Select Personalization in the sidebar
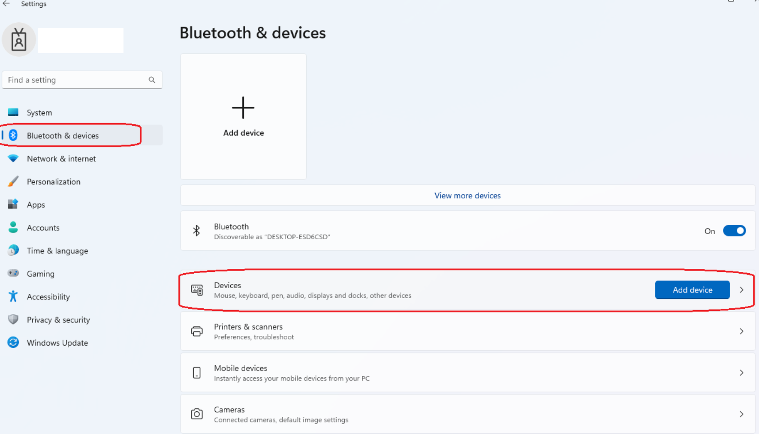The image size is (759, 434). click(x=53, y=182)
